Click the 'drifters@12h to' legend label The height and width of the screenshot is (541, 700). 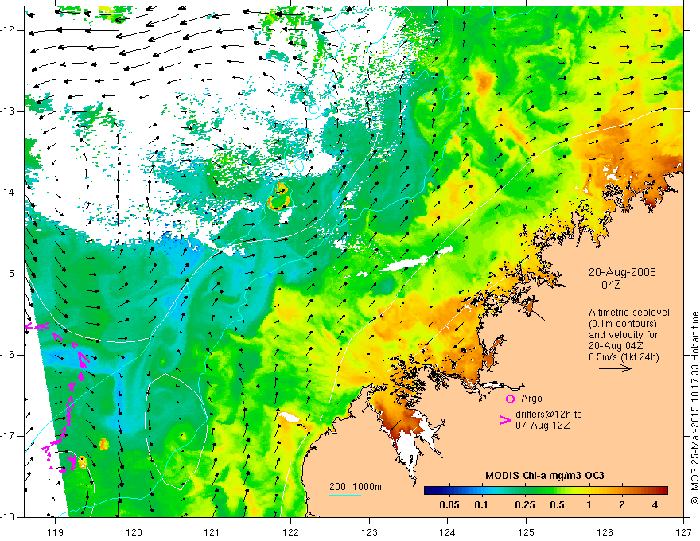549,415
